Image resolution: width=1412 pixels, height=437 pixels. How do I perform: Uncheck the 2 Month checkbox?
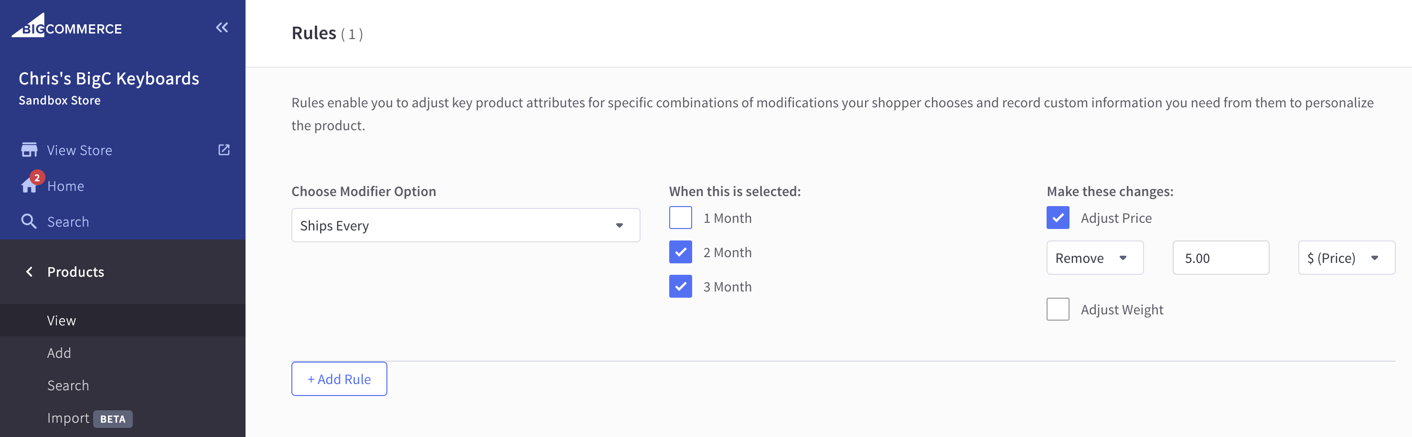pyautogui.click(x=680, y=252)
